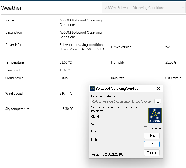Click the Boltwood data file path field
Screen dimensions: 186x168
[122, 102]
